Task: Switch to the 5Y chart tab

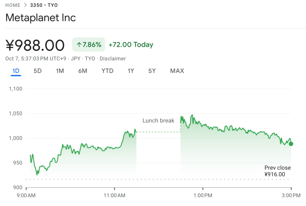Action: coord(152,71)
